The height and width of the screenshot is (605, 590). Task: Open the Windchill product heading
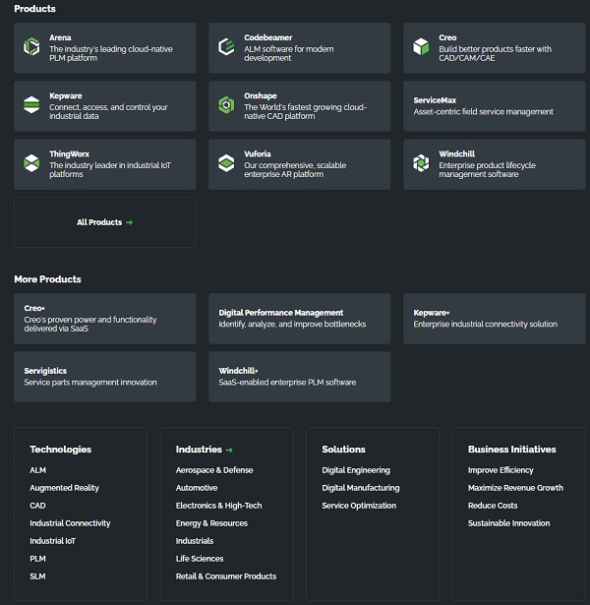click(x=456, y=153)
